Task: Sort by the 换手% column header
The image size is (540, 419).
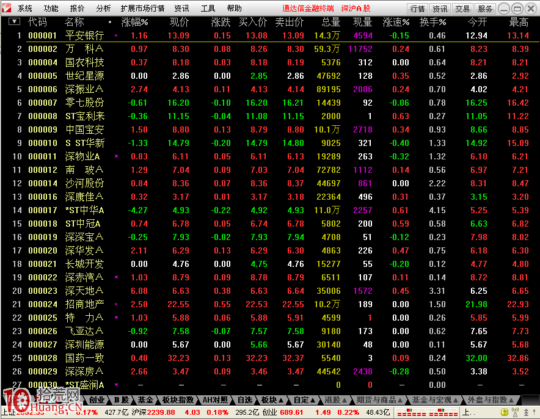Action: pyautogui.click(x=433, y=23)
